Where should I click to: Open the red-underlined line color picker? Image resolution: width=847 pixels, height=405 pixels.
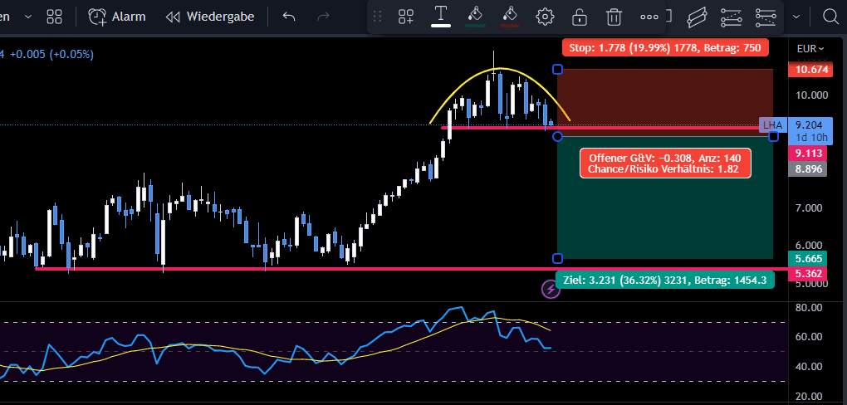[x=510, y=17]
